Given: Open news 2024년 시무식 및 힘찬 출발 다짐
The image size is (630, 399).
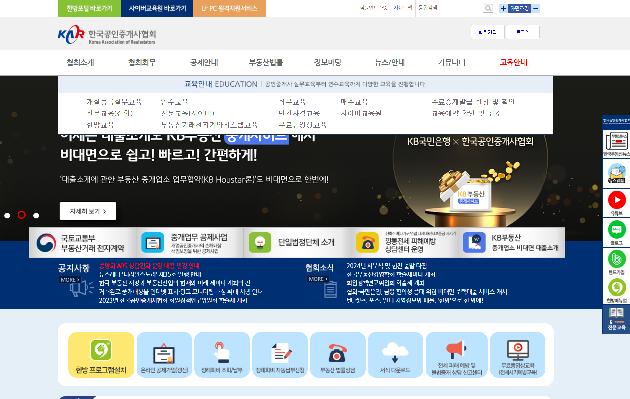Looking at the screenshot, I should [x=387, y=266].
